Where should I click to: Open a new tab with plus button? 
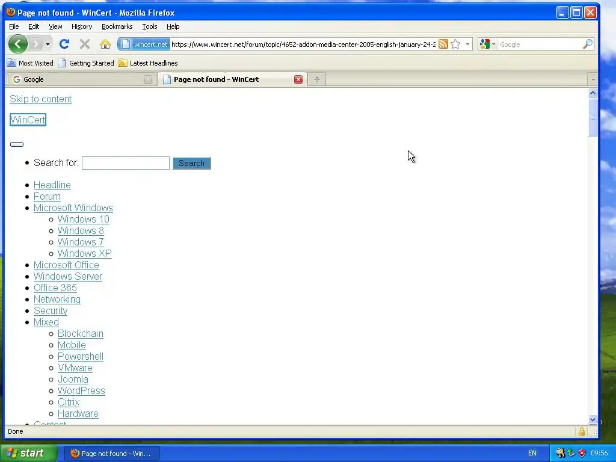[316, 79]
